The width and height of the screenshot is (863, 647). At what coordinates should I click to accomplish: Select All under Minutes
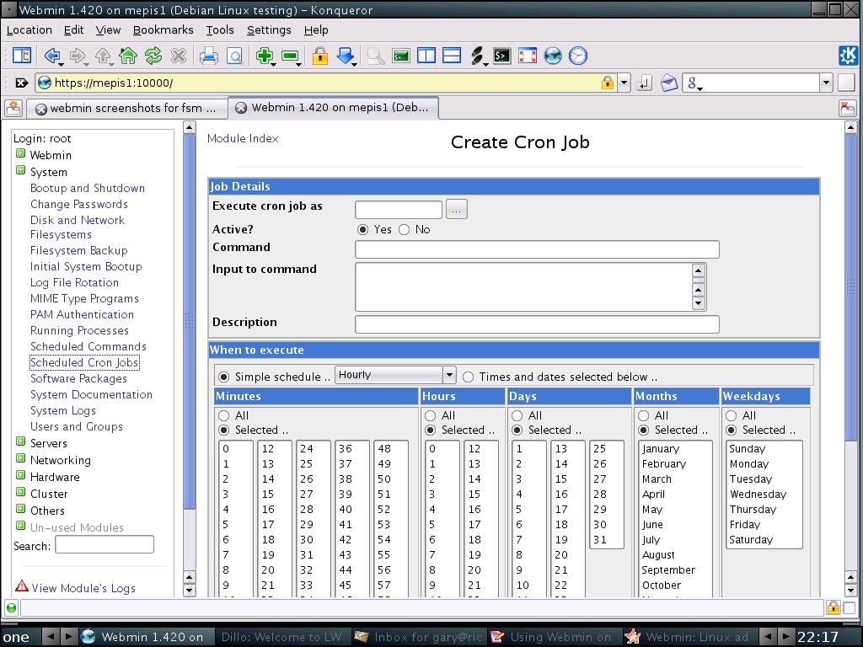point(223,415)
